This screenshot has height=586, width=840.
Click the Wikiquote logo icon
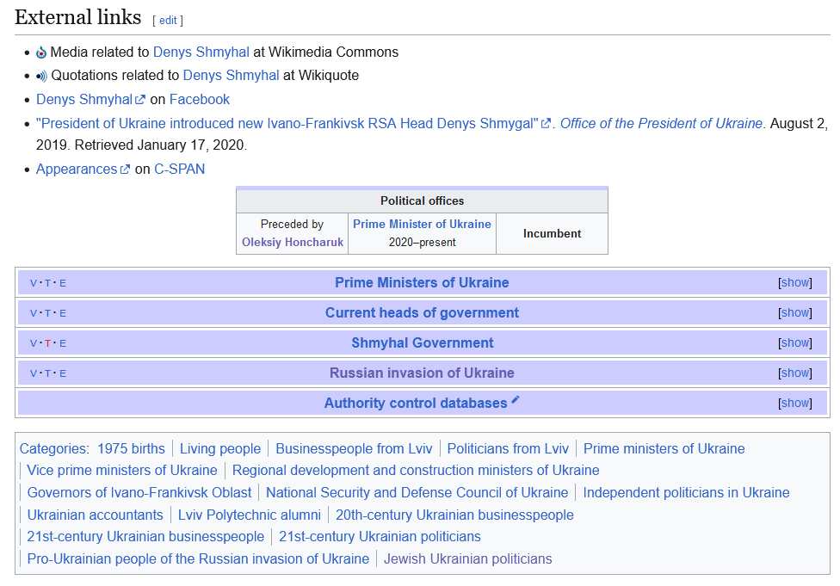[x=42, y=76]
